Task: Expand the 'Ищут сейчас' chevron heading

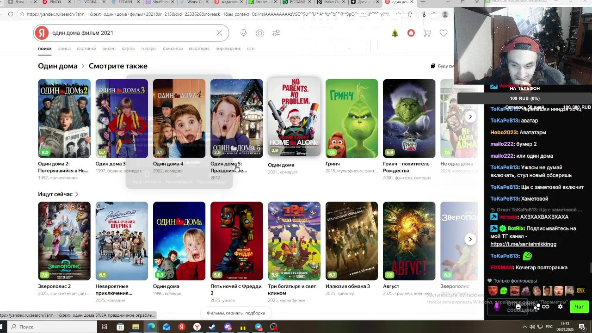Action: [58, 194]
